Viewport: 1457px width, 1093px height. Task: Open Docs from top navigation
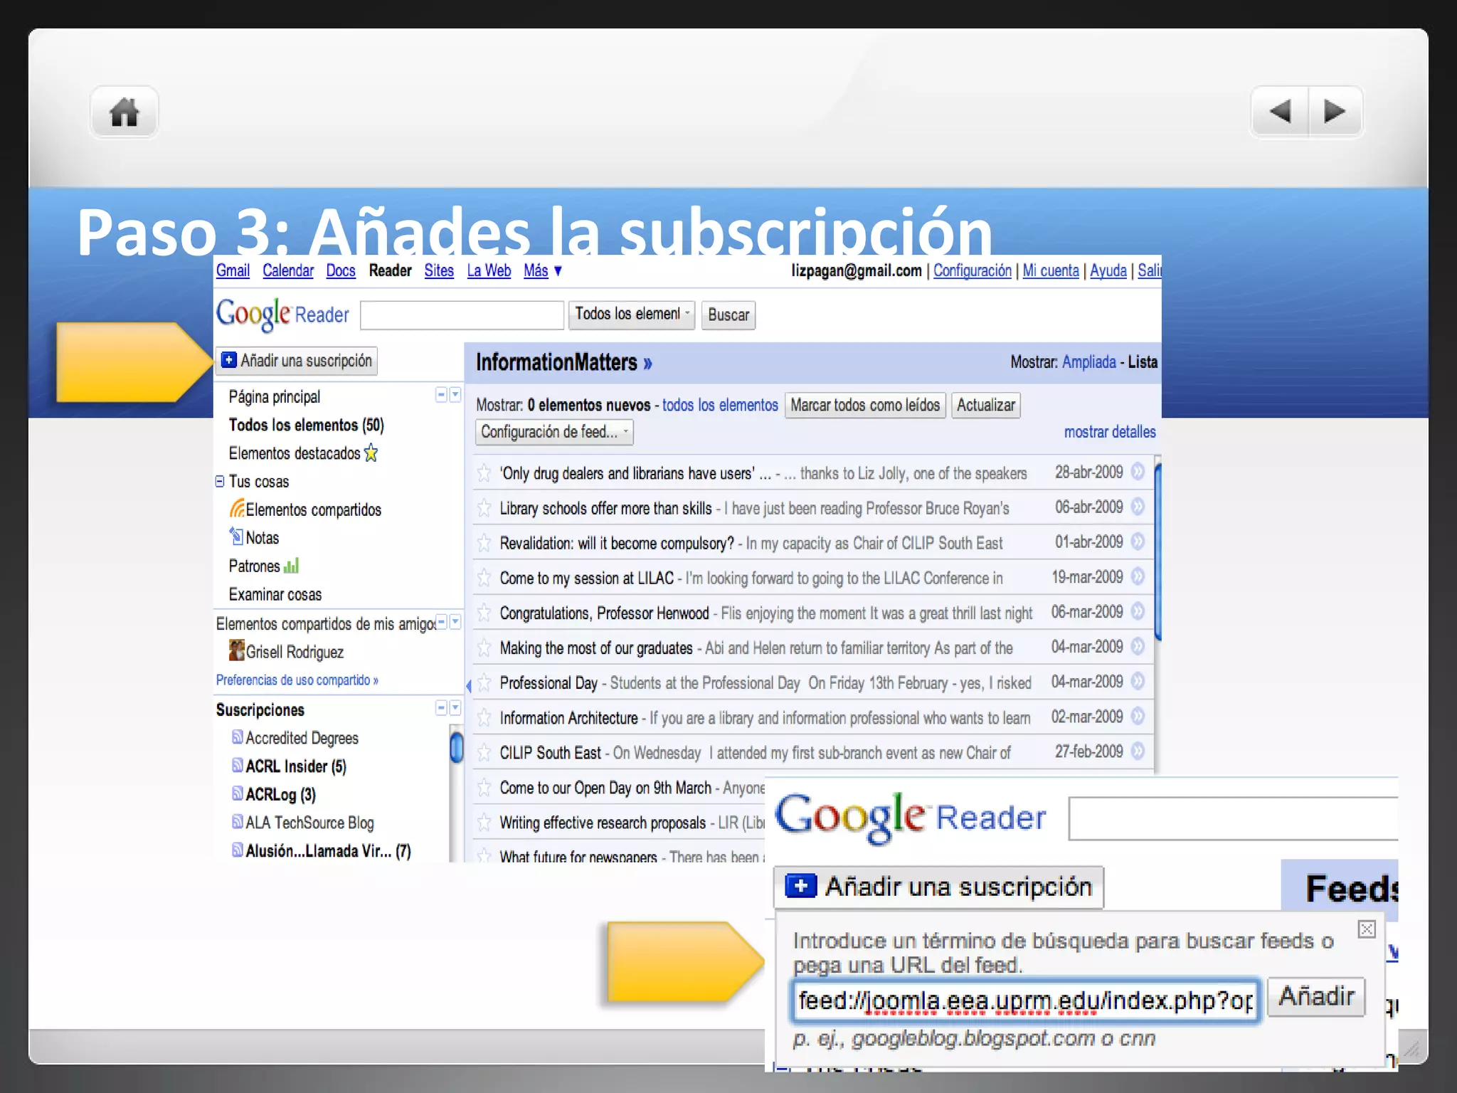(x=341, y=270)
